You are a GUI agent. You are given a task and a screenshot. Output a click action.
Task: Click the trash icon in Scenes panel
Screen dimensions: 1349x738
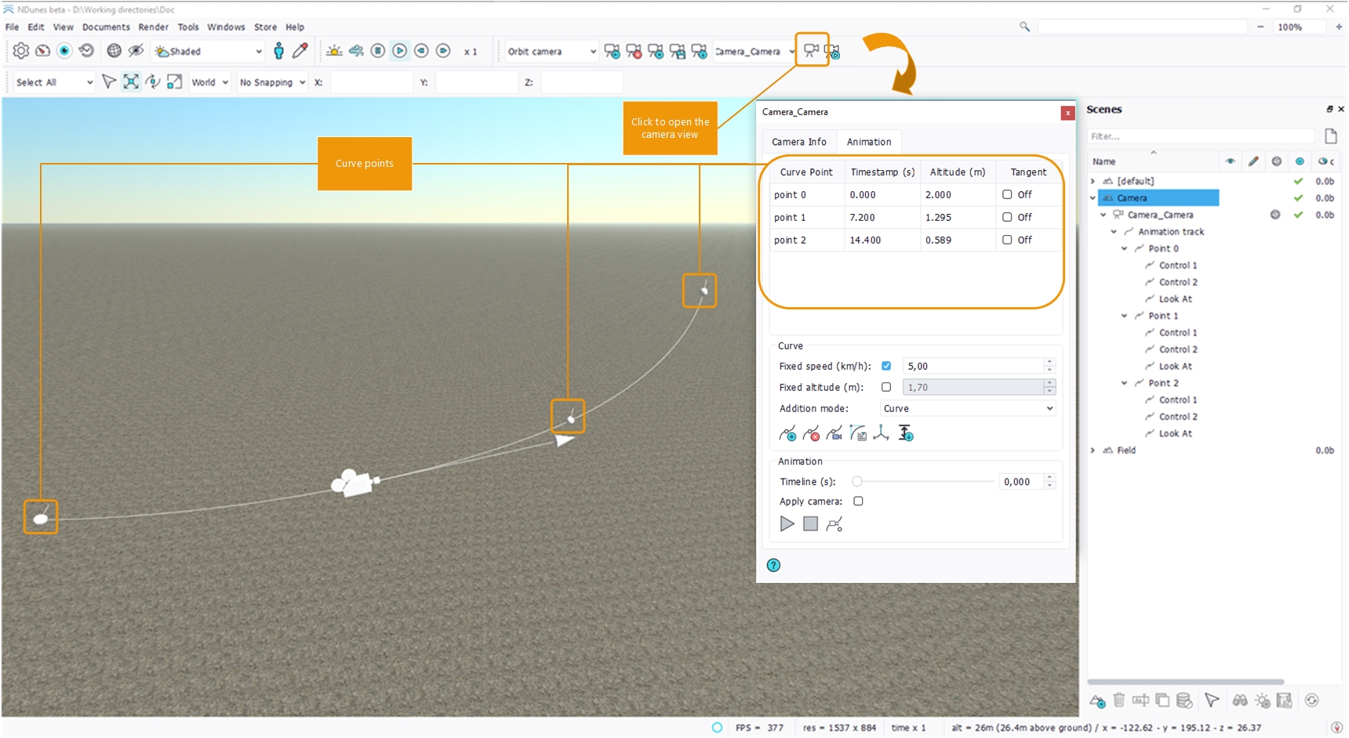point(1118,700)
